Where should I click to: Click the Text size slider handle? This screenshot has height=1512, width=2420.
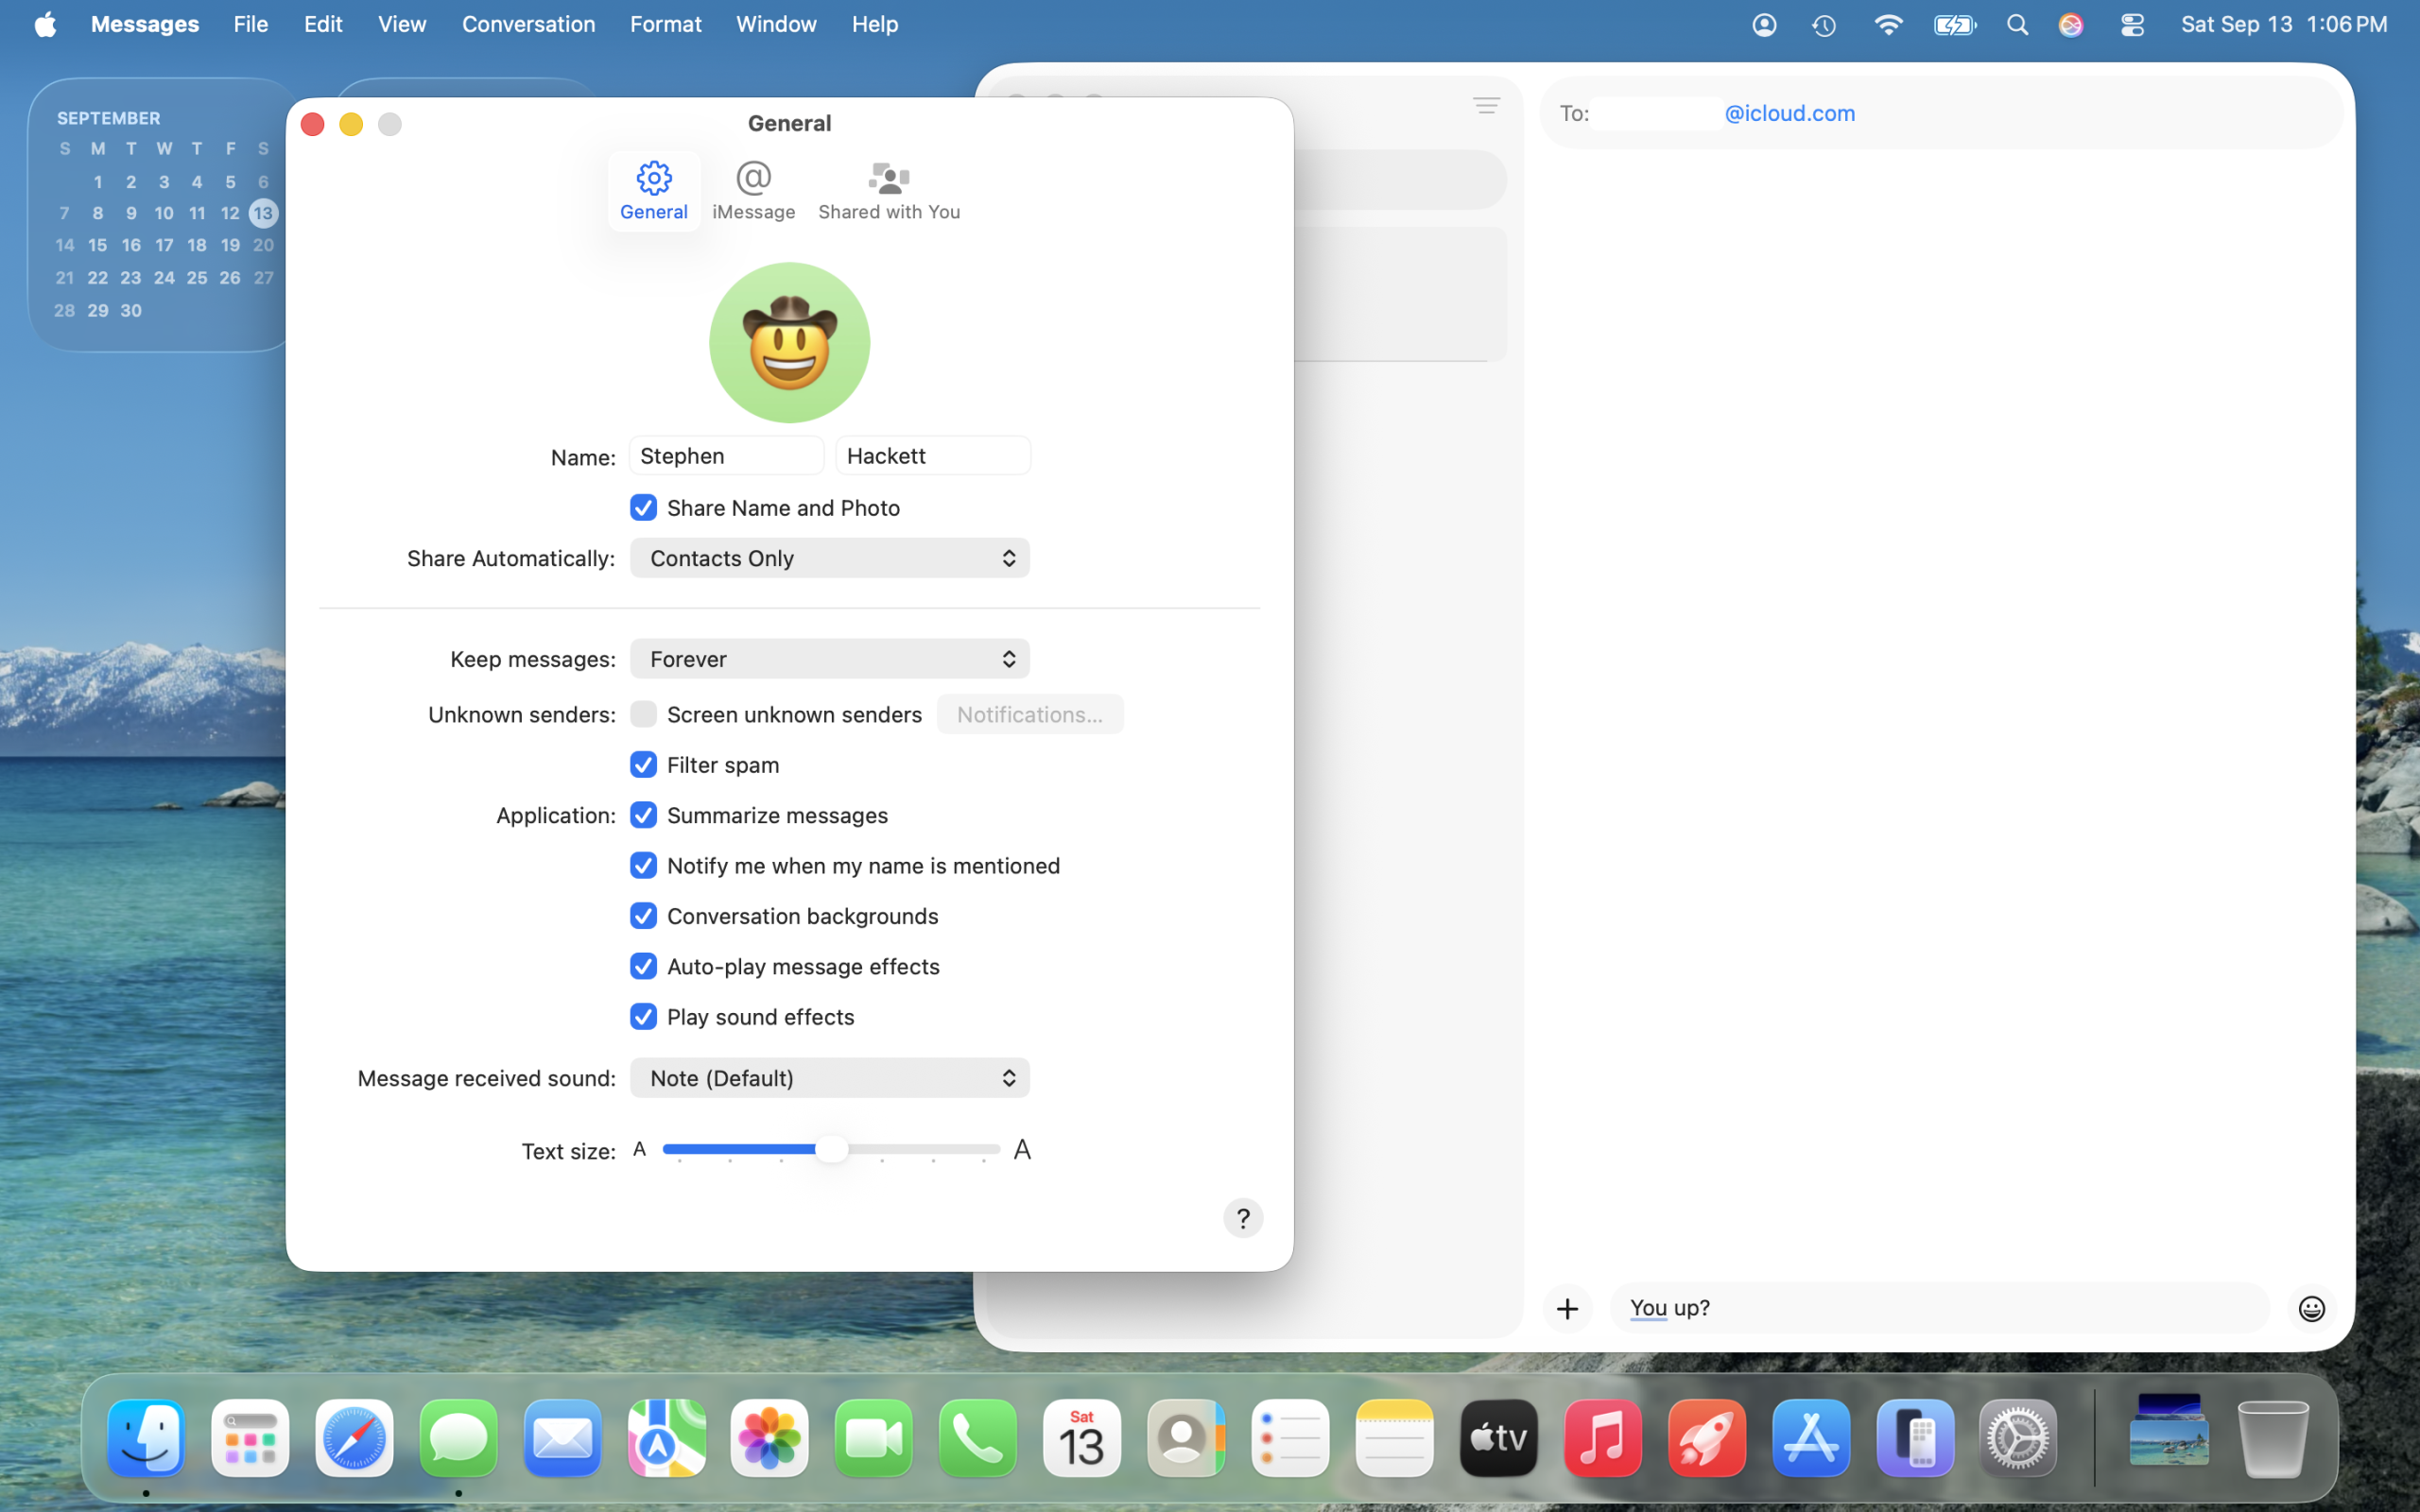tap(831, 1149)
